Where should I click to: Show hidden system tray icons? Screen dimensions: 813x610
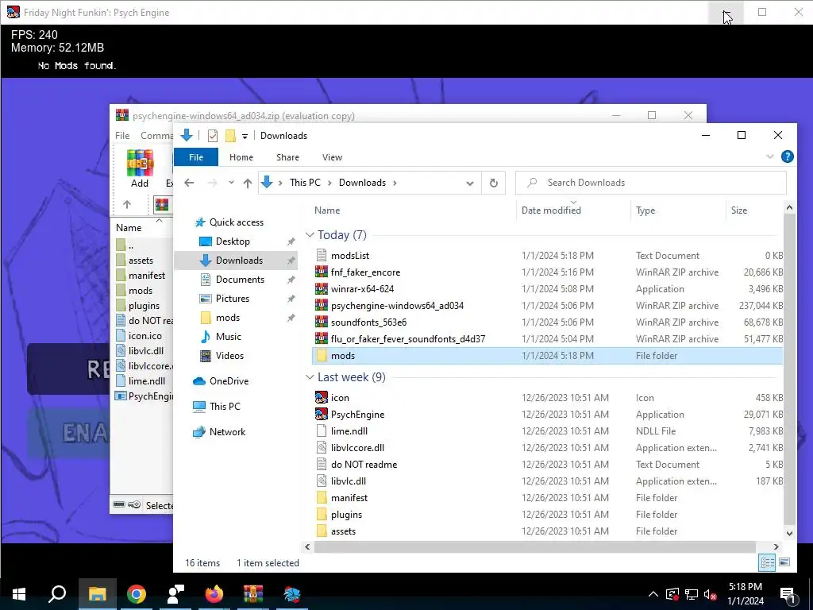pos(653,594)
